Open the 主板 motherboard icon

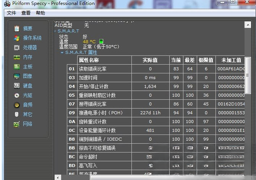tap(17, 66)
